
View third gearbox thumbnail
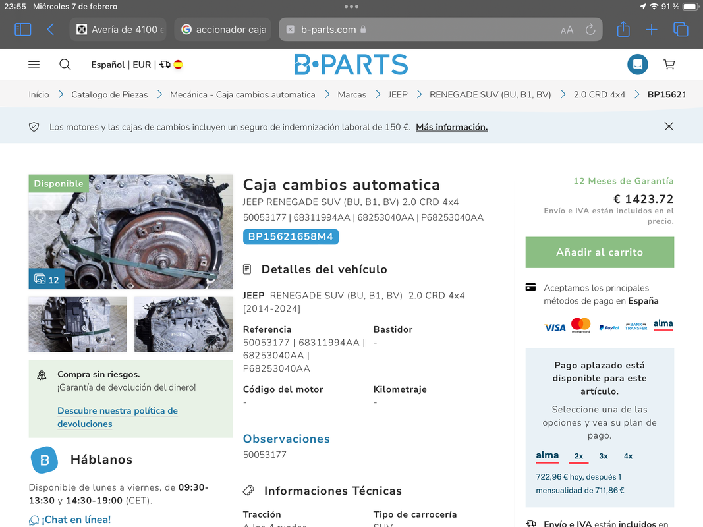[x=183, y=325]
